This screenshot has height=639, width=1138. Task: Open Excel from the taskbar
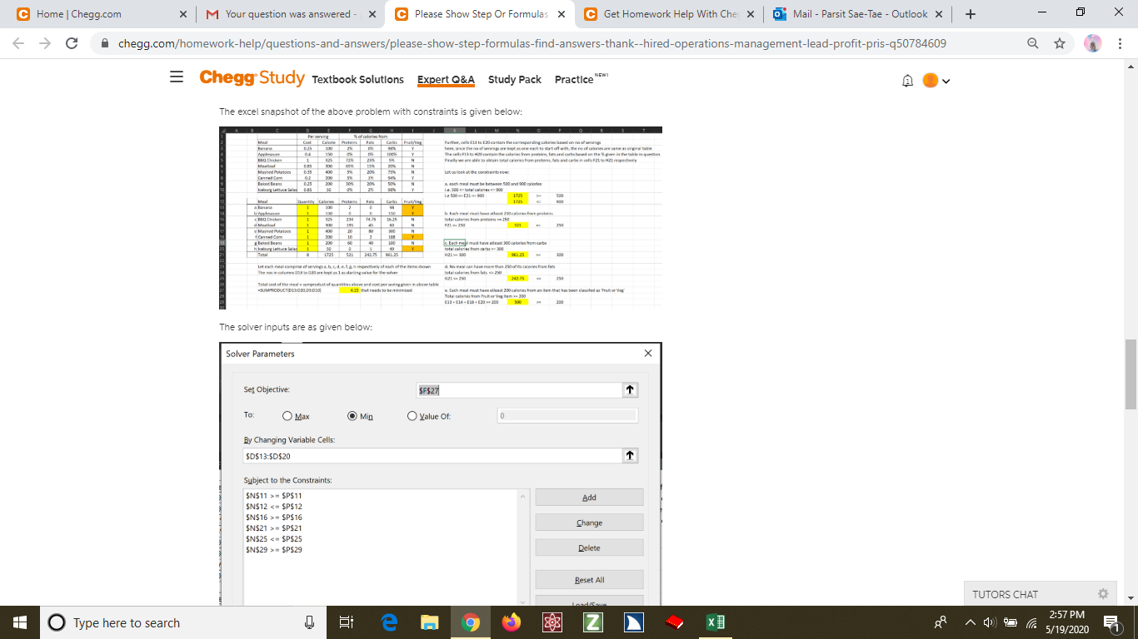coord(716,622)
